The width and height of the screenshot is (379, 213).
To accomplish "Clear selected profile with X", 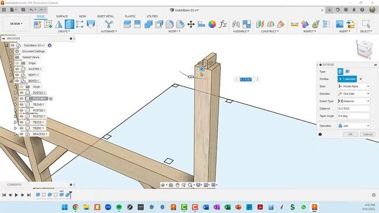I will 361,79.
